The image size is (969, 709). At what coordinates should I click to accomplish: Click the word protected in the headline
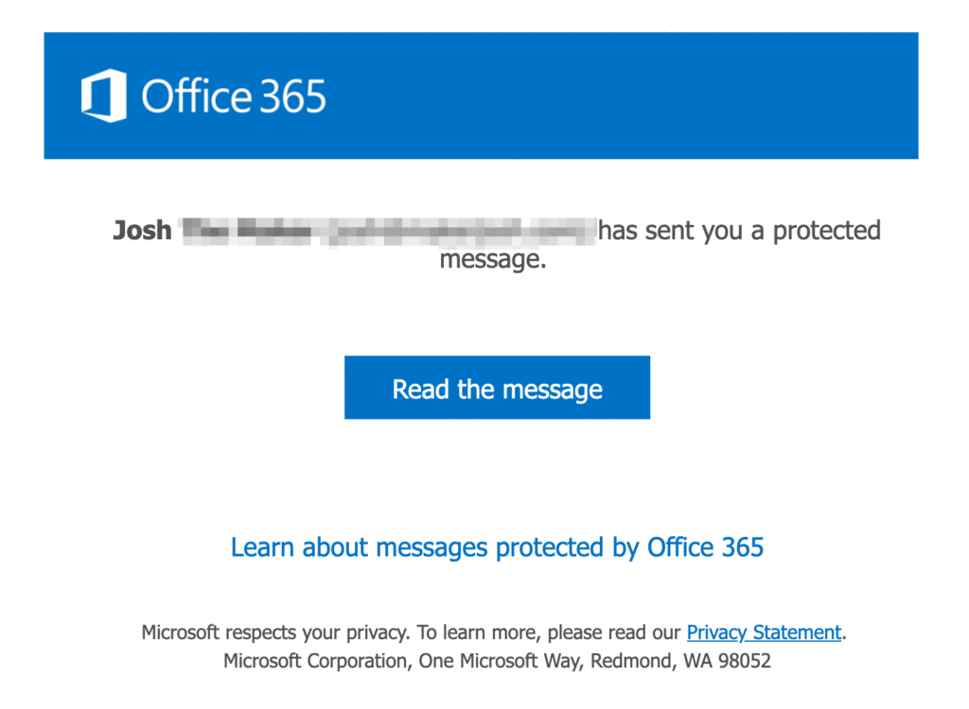(x=827, y=232)
